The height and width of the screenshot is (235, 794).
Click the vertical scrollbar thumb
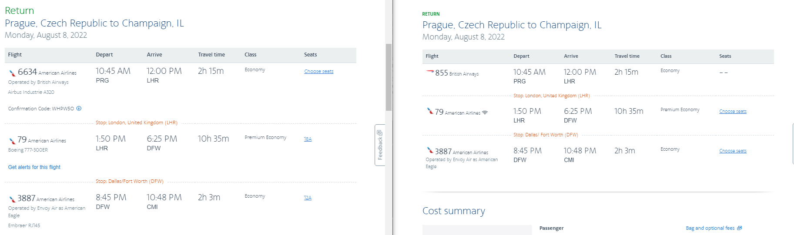(x=389, y=77)
